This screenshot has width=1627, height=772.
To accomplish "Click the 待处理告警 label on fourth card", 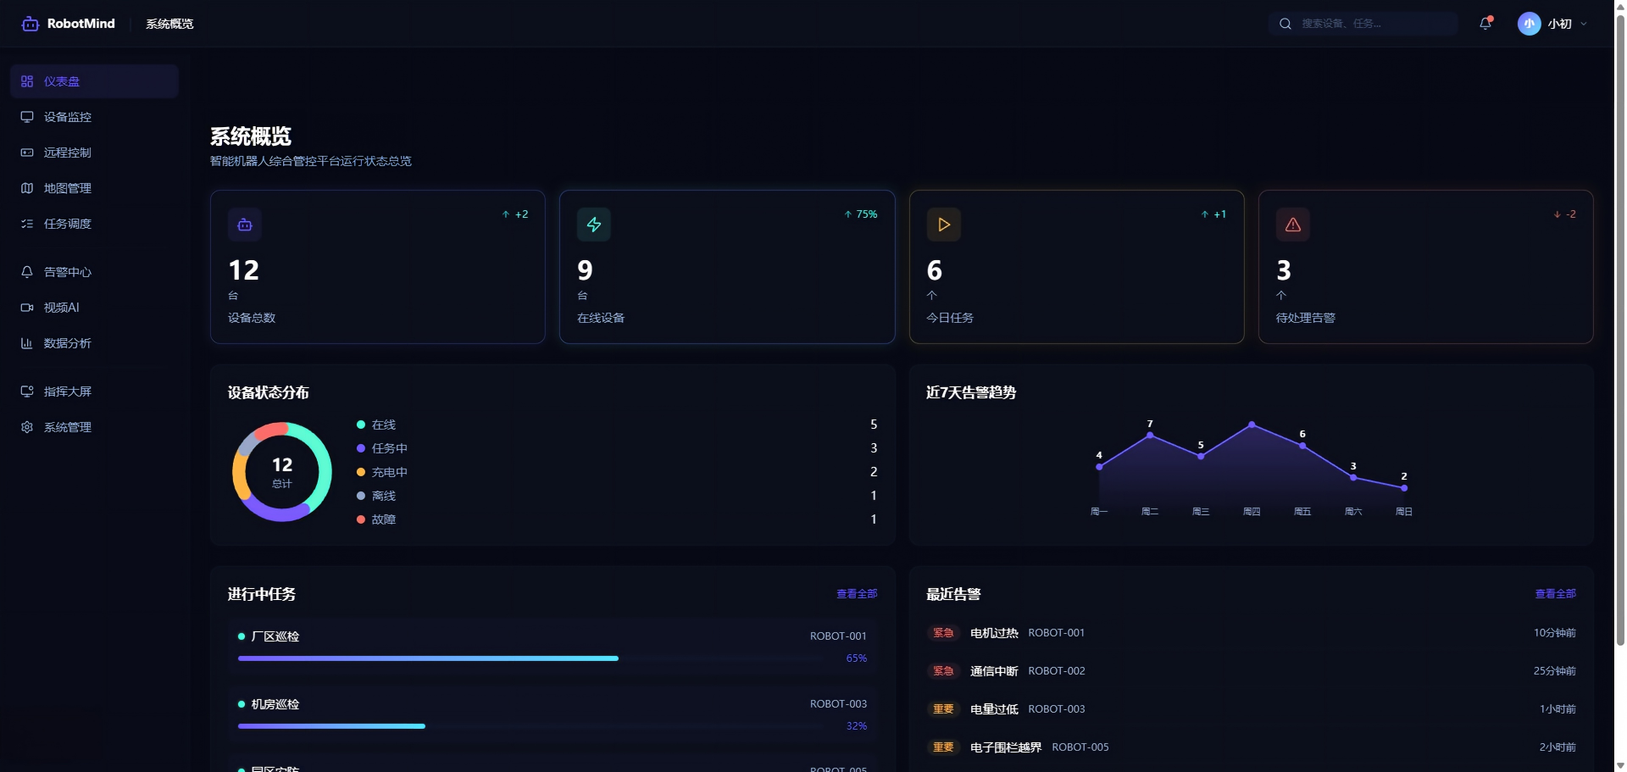I will pyautogui.click(x=1306, y=318).
